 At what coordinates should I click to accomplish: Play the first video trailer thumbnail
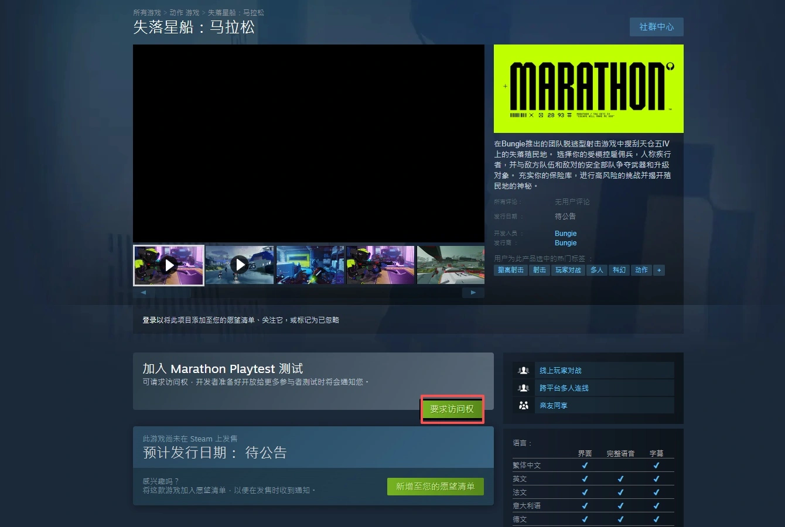pyautogui.click(x=169, y=265)
